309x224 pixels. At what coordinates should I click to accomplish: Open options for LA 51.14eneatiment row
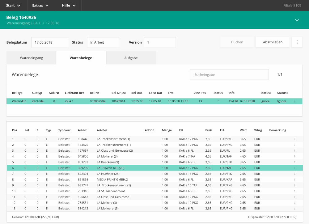[x=294, y=191]
